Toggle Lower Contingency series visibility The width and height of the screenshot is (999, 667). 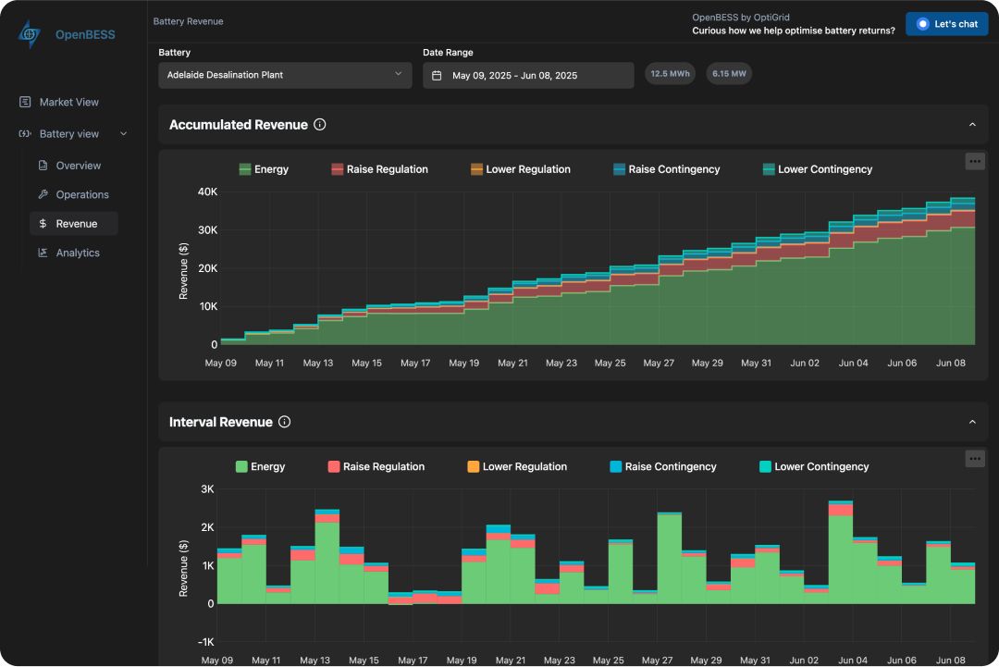pos(819,168)
